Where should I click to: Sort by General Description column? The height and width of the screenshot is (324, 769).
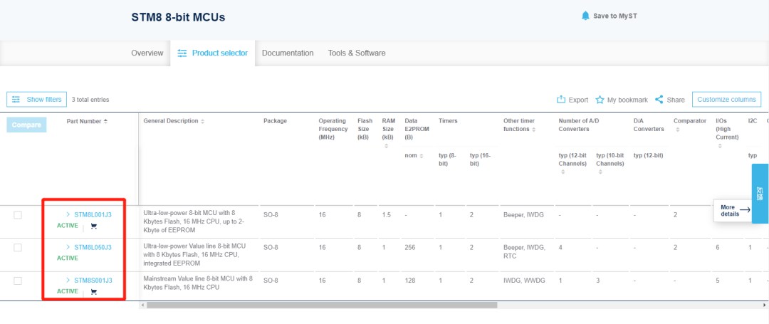(x=202, y=121)
